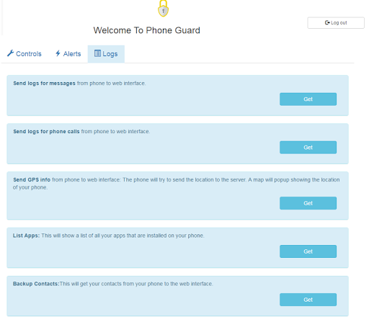
Task: Click the exit arrow icon in Log out
Action: coord(327,22)
